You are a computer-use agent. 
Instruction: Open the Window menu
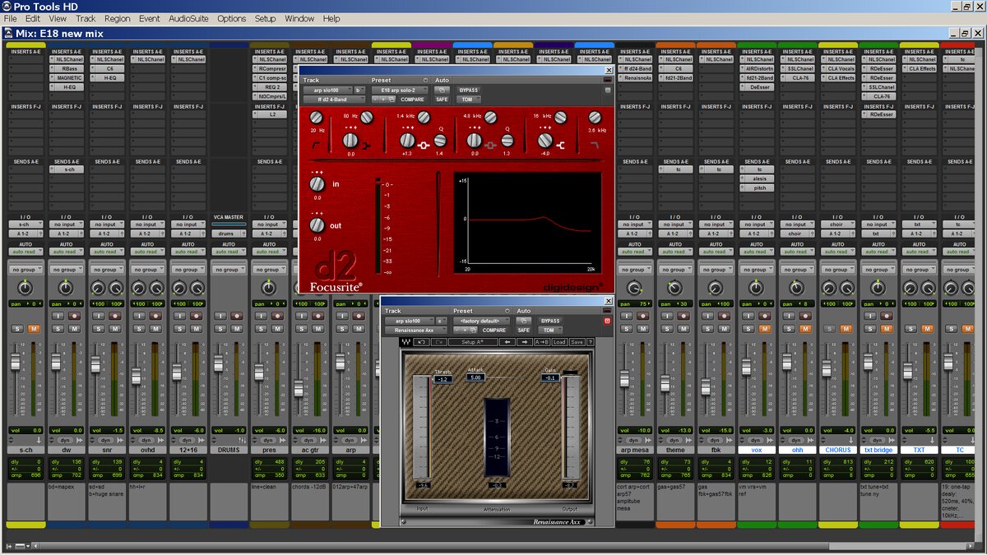(299, 18)
